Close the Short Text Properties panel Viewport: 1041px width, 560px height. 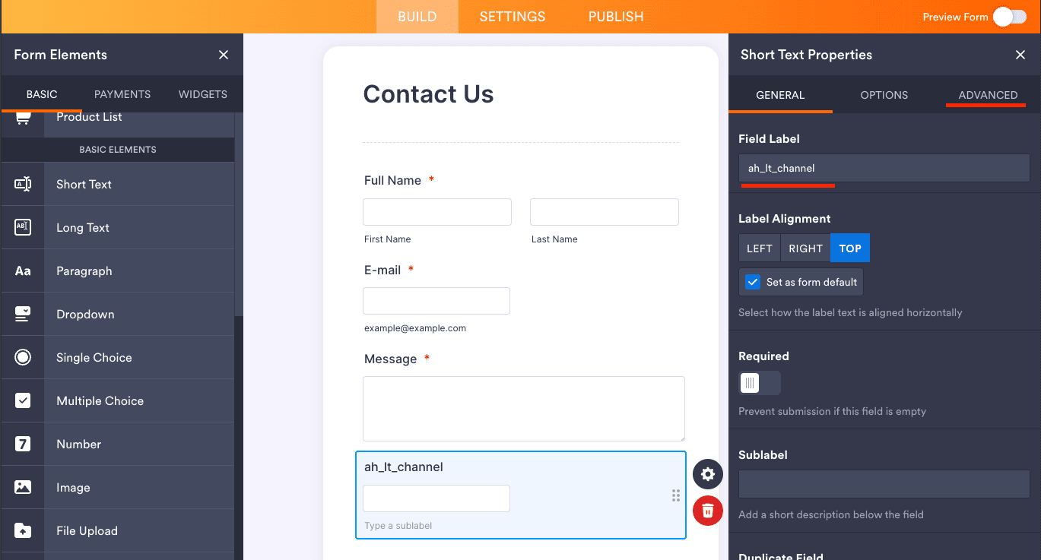point(1020,55)
